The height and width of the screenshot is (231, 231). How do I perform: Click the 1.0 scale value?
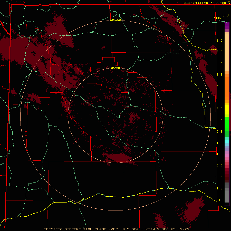219,154
